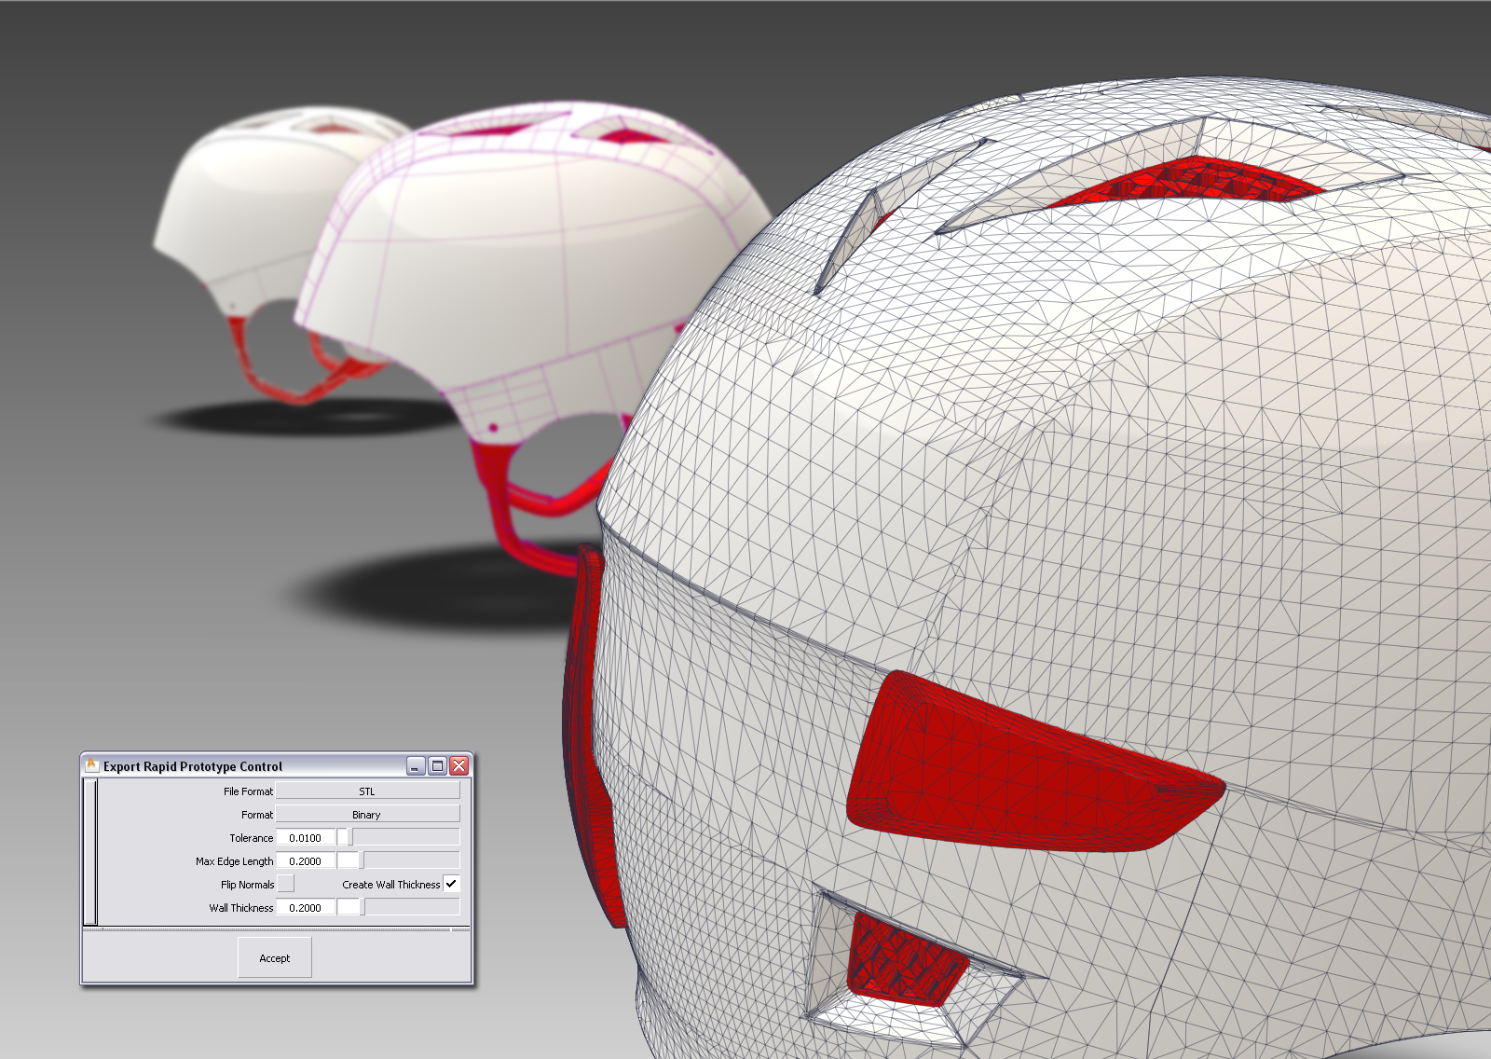This screenshot has width=1491, height=1059.
Task: Click the Max Edge Length slider handle
Action: pyautogui.click(x=349, y=861)
